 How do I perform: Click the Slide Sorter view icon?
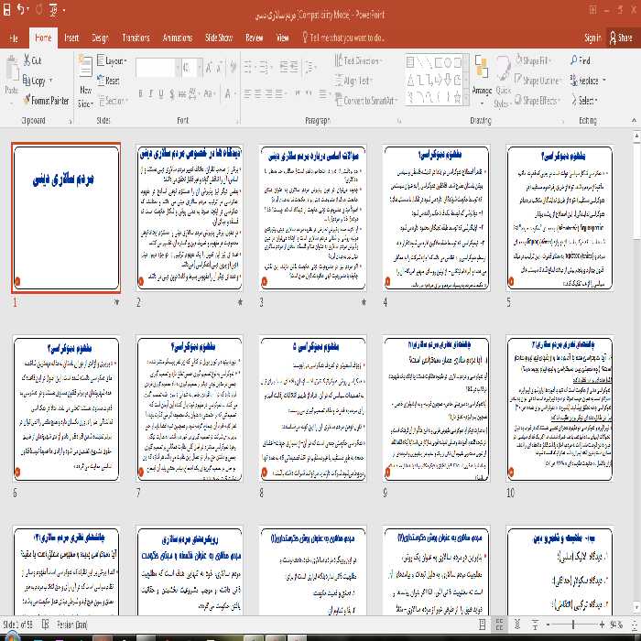500,625
